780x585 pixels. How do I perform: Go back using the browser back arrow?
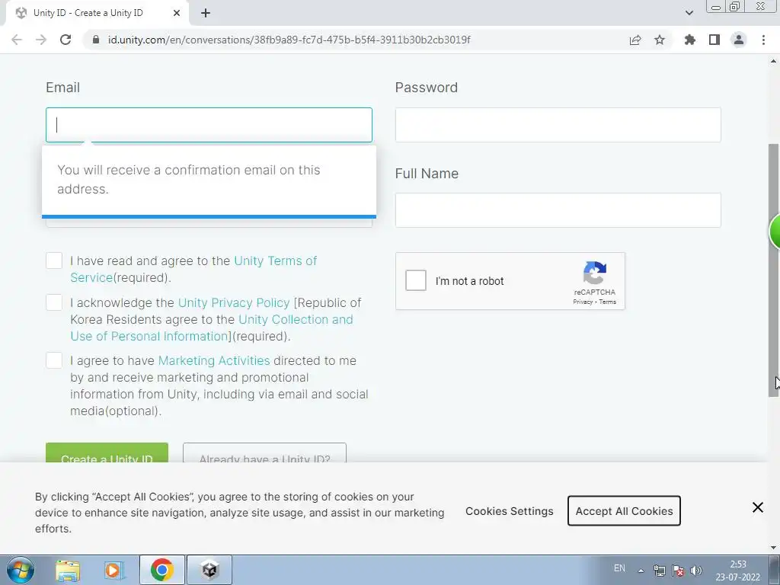coord(17,40)
